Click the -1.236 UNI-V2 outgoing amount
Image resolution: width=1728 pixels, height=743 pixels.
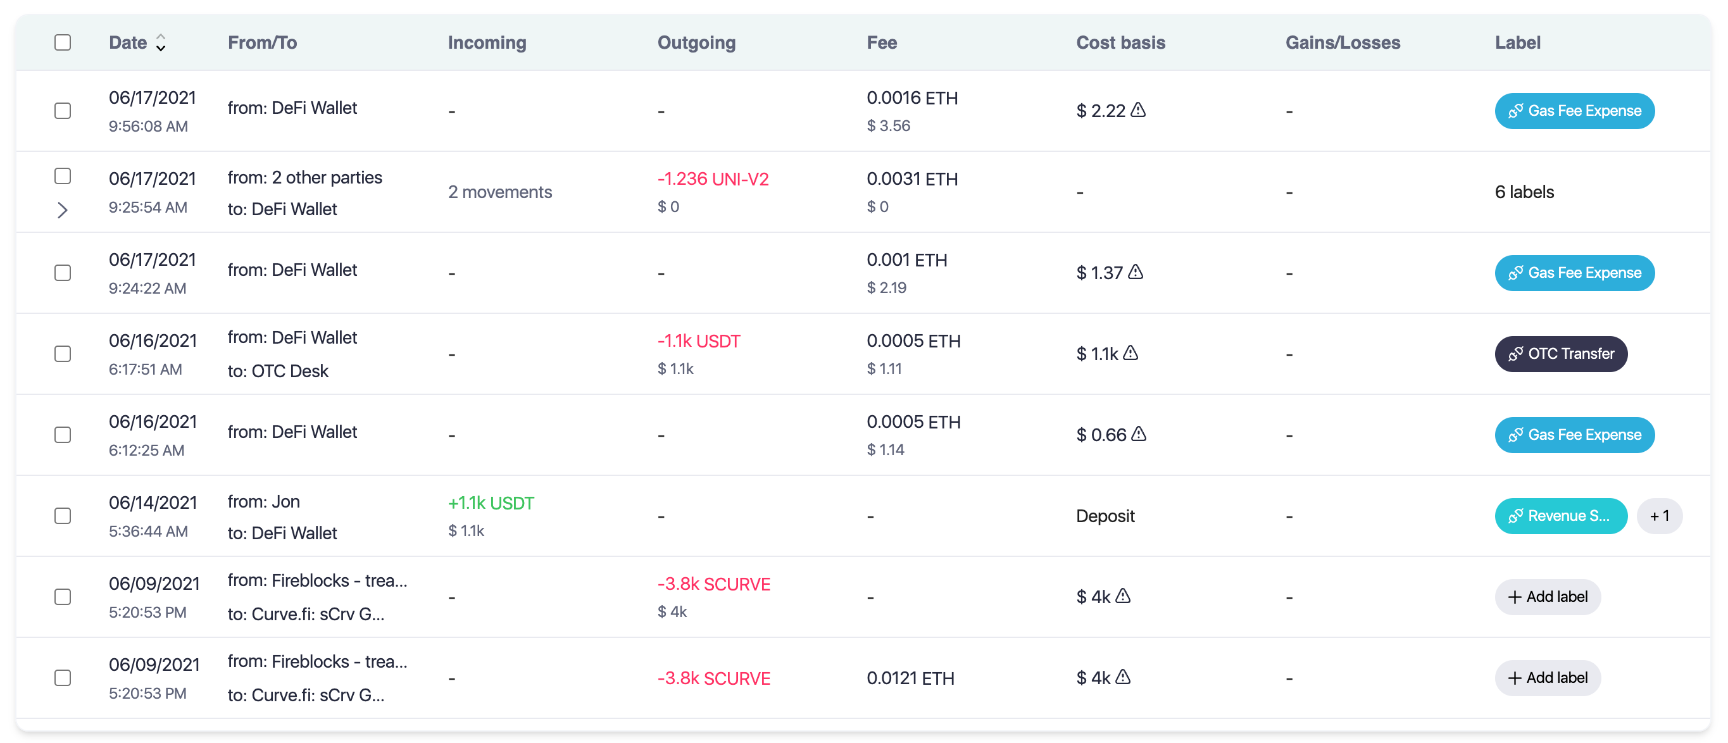(712, 179)
